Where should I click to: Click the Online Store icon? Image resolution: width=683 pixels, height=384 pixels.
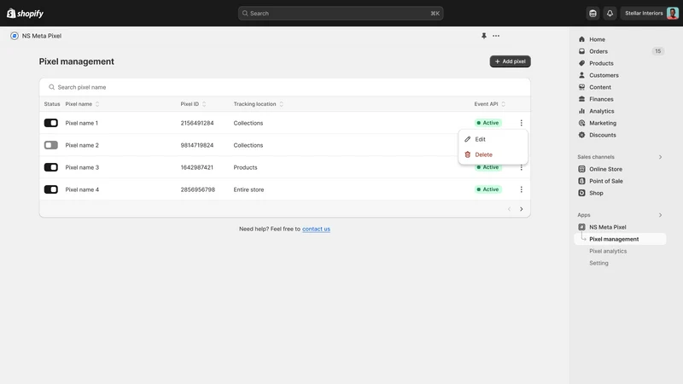[x=581, y=169]
